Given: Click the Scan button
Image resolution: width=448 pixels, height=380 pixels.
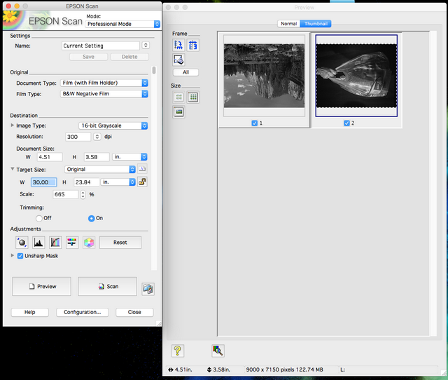Looking at the screenshot, I should 107,287.
